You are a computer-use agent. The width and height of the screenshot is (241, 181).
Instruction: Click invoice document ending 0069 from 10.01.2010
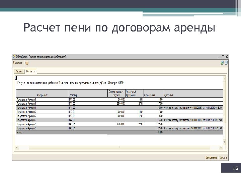click(x=193, y=128)
